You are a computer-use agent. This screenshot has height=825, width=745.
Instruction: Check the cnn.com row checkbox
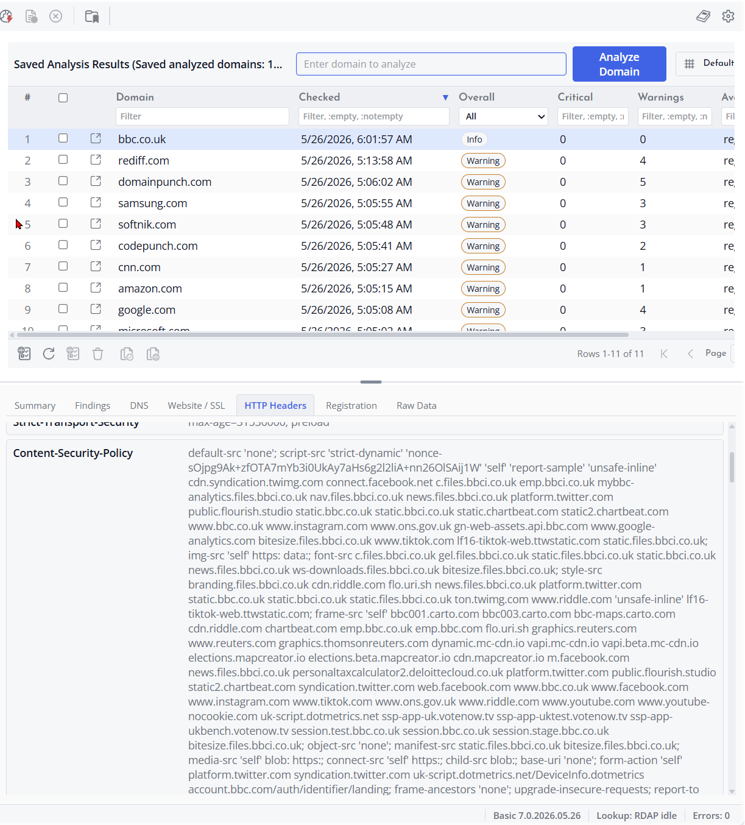pyautogui.click(x=63, y=266)
